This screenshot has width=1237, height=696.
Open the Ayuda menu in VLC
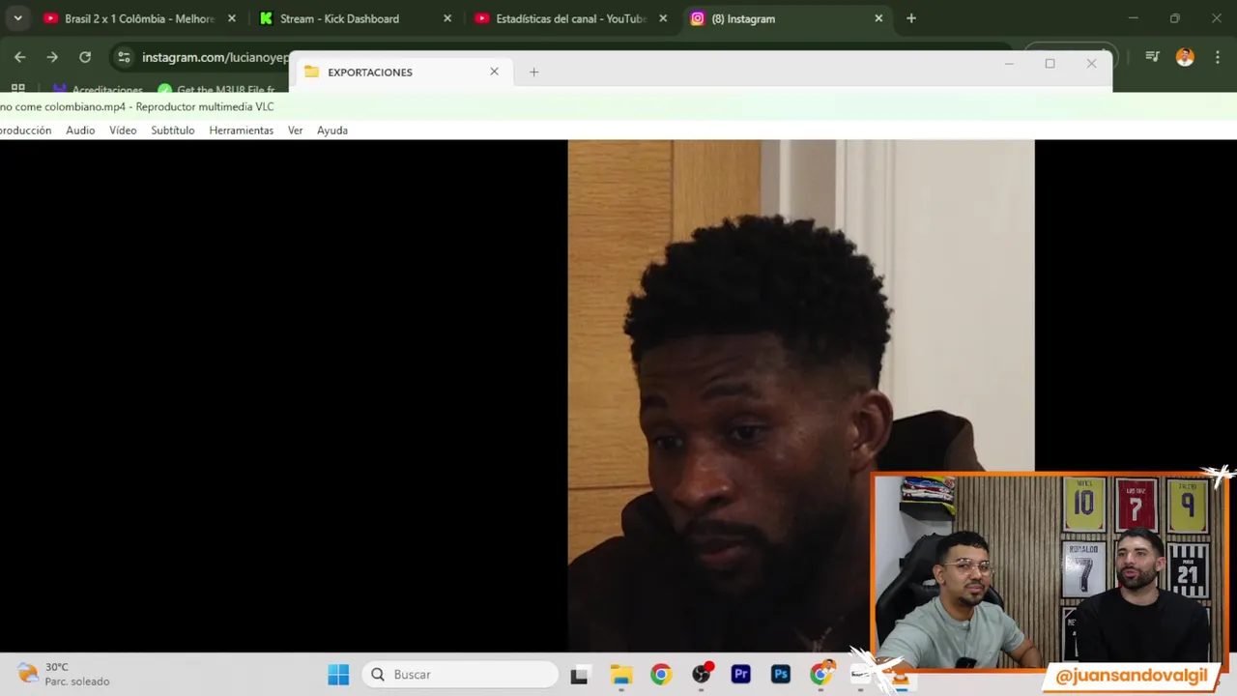pos(332,130)
